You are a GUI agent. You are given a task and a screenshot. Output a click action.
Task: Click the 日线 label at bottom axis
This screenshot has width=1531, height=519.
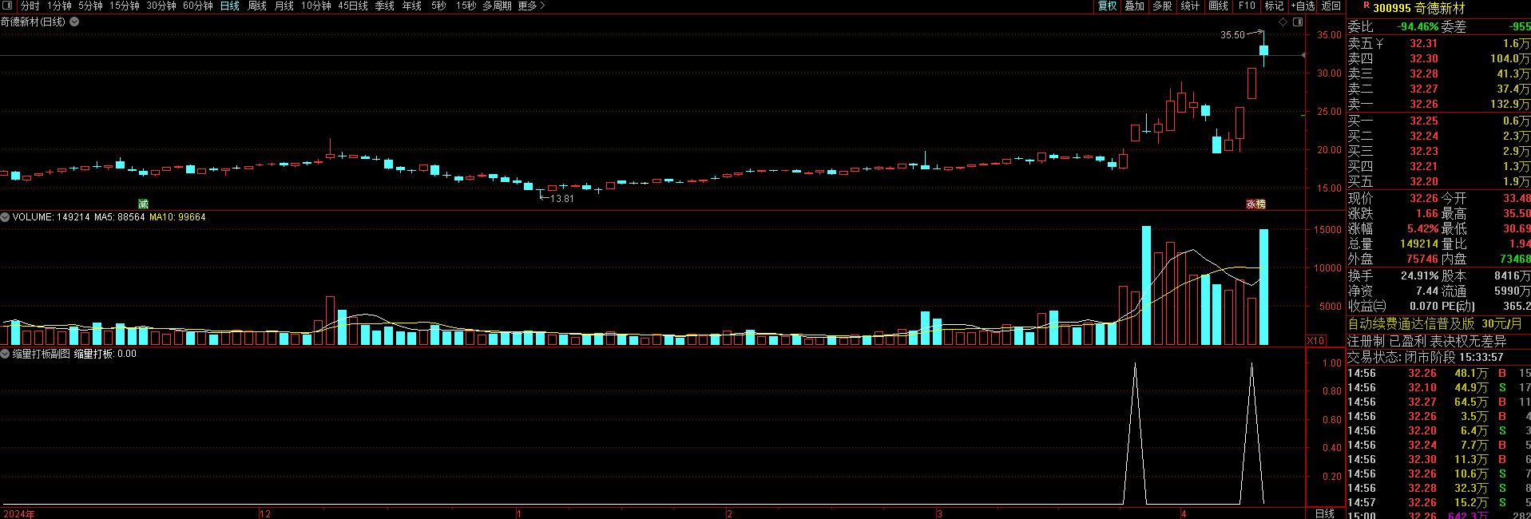1324,513
